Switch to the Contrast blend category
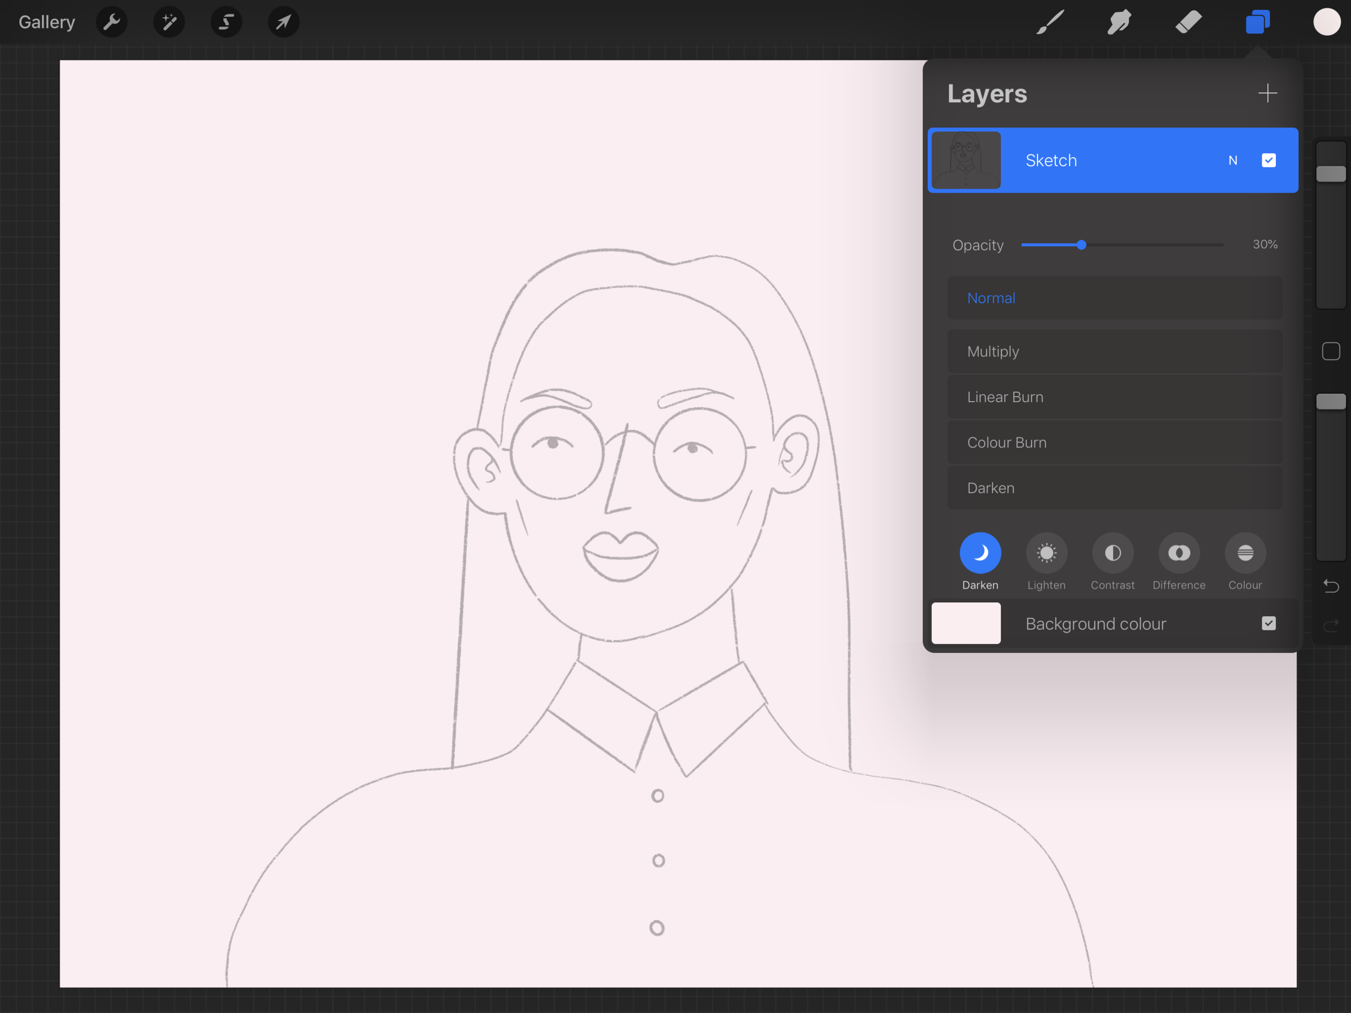The image size is (1351, 1013). pyautogui.click(x=1112, y=554)
